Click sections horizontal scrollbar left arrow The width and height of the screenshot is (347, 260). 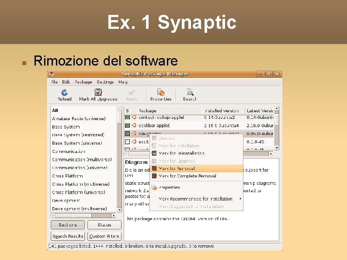click(x=53, y=215)
